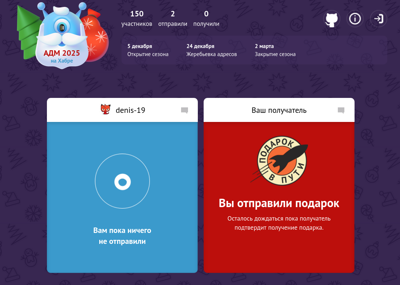The image size is (400, 285).
Task: Click the logout arrow icon
Action: [379, 19]
